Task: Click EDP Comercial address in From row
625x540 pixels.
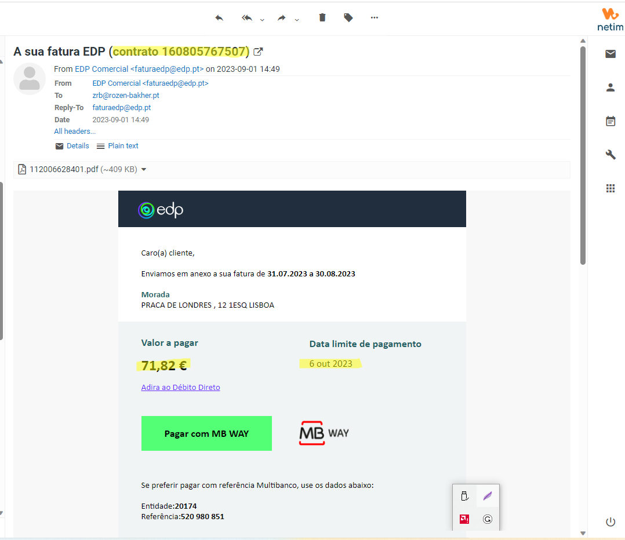Action: [x=150, y=83]
